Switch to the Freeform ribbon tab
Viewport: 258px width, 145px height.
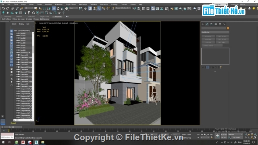(x=19, y=17)
